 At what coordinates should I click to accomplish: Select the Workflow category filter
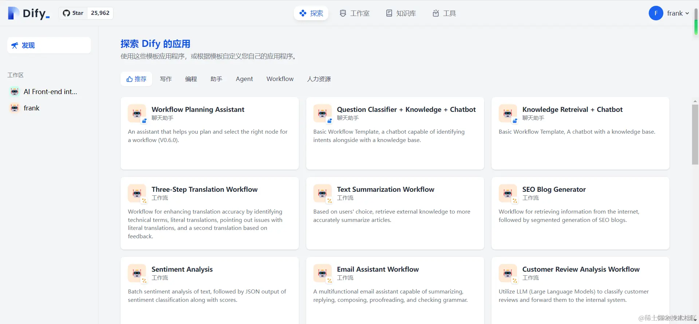[x=280, y=79]
